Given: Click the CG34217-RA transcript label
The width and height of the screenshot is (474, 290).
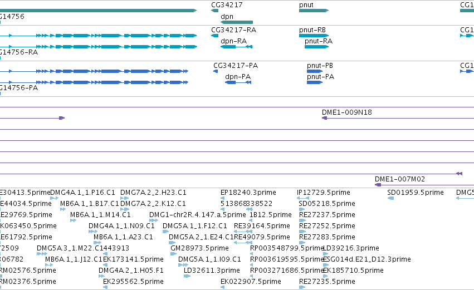Looking at the screenshot, I should tap(233, 30).
